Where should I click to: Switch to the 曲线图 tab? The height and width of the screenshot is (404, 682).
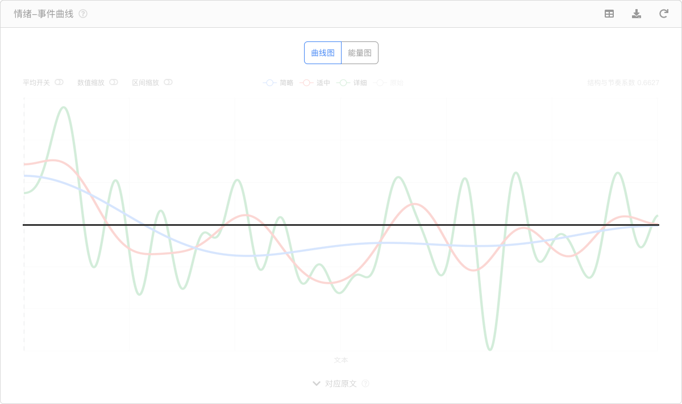(x=323, y=53)
